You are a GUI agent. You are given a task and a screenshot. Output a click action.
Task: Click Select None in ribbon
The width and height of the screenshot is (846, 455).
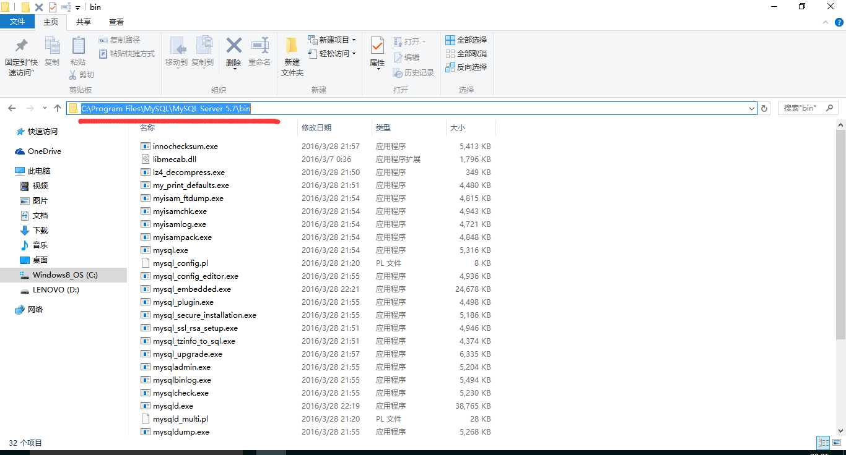pos(466,54)
